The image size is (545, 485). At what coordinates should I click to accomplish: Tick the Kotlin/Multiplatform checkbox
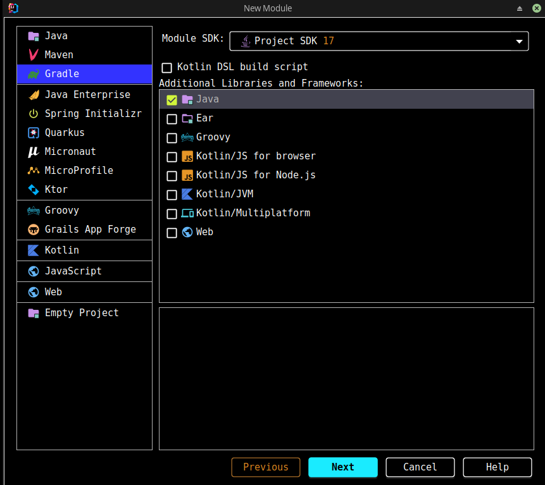(x=172, y=214)
